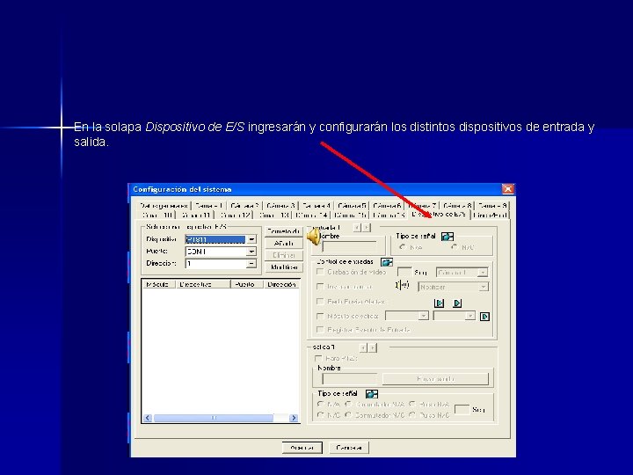Click the button above Añadir
This screenshot has width=633, height=475.
pos(284,231)
